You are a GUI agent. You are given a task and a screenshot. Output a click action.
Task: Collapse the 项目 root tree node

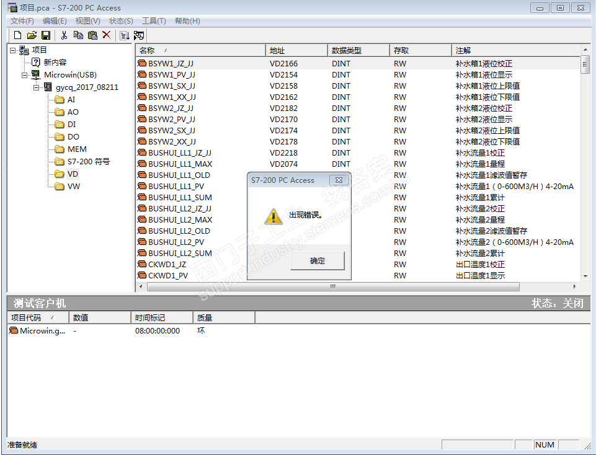[x=13, y=50]
